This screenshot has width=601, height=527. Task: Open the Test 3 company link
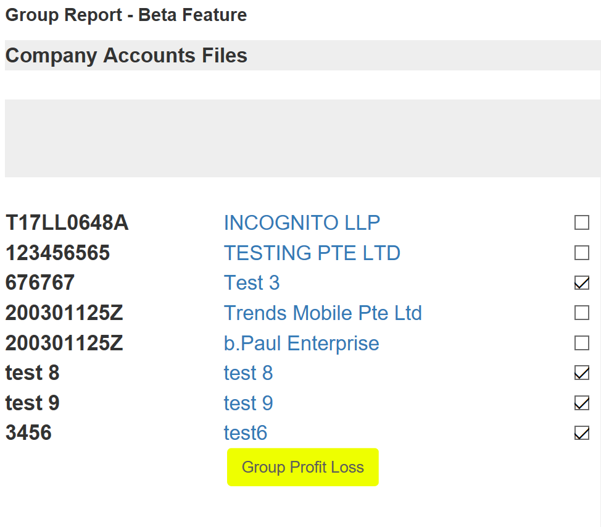click(251, 283)
